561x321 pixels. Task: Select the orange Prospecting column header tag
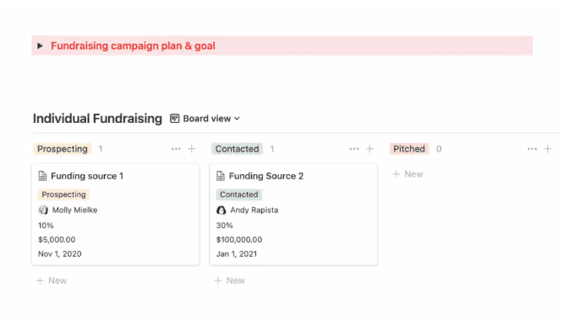click(62, 149)
